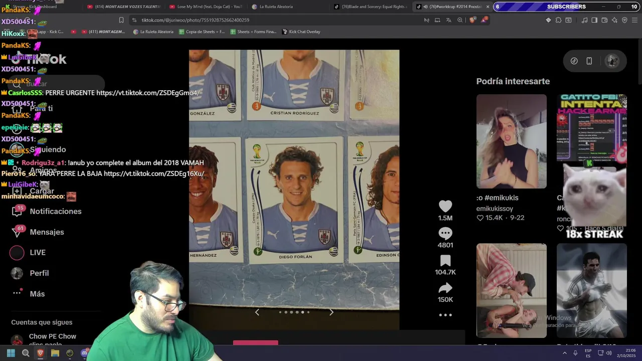This screenshot has height=361, width=642.
Task: Go to the previous photo in the carousel
Action: pos(257,312)
